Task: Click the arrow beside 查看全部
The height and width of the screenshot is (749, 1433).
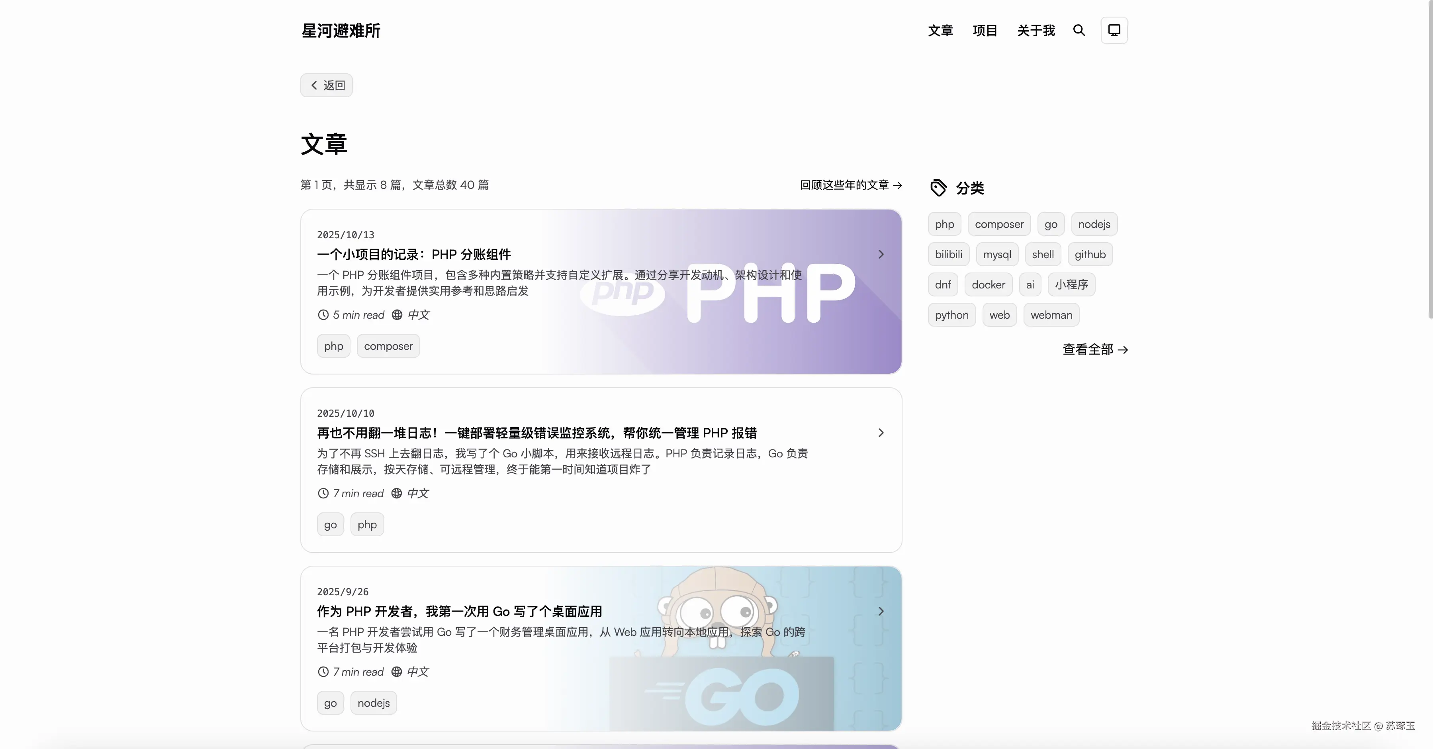Action: click(x=1123, y=350)
